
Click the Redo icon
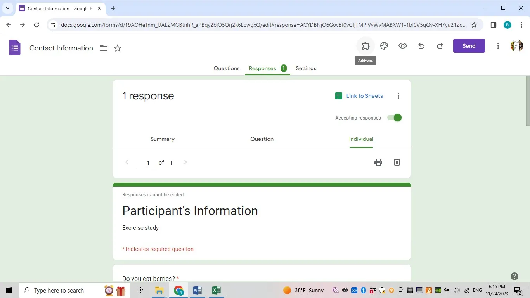click(x=440, y=45)
